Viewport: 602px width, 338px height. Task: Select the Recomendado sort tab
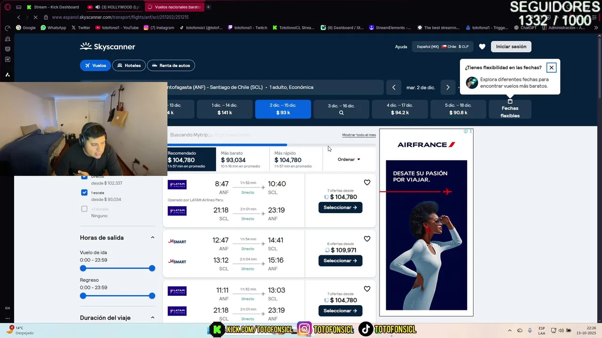click(191, 159)
